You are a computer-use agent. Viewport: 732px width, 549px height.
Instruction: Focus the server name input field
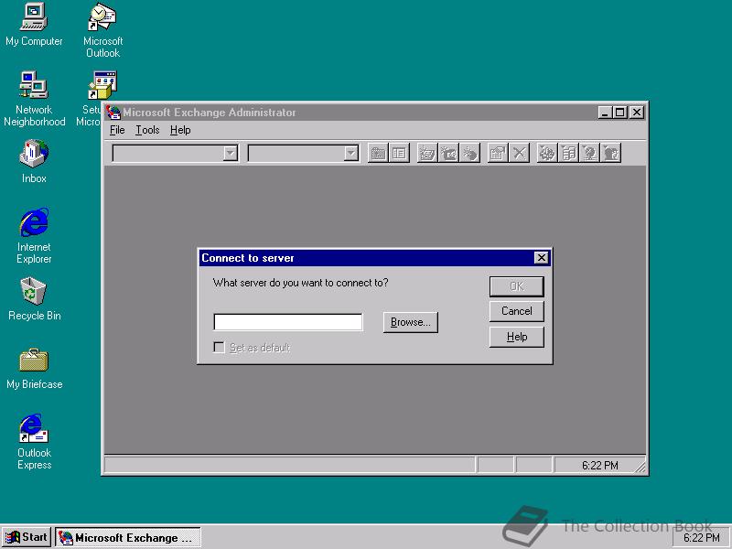tap(288, 322)
